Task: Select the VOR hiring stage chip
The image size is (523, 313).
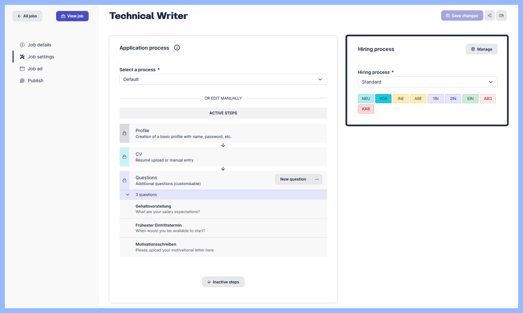Action: [383, 98]
